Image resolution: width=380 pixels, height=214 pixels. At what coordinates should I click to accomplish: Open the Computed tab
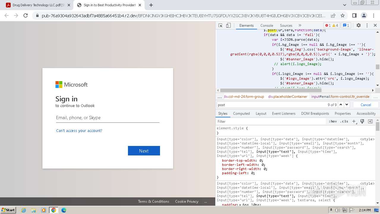click(x=241, y=114)
